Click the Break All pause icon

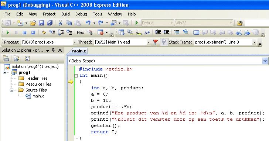pos(16,32)
